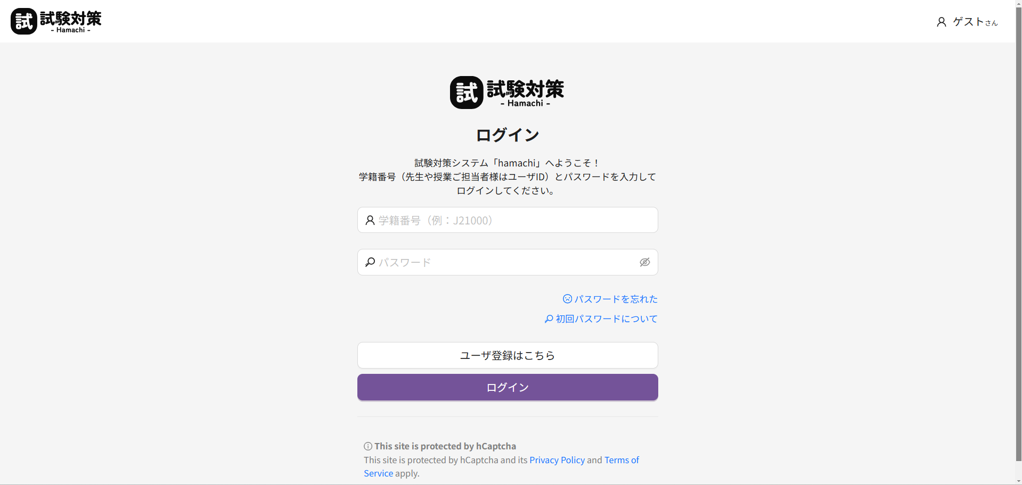Click the guest user avatar icon

(941, 22)
